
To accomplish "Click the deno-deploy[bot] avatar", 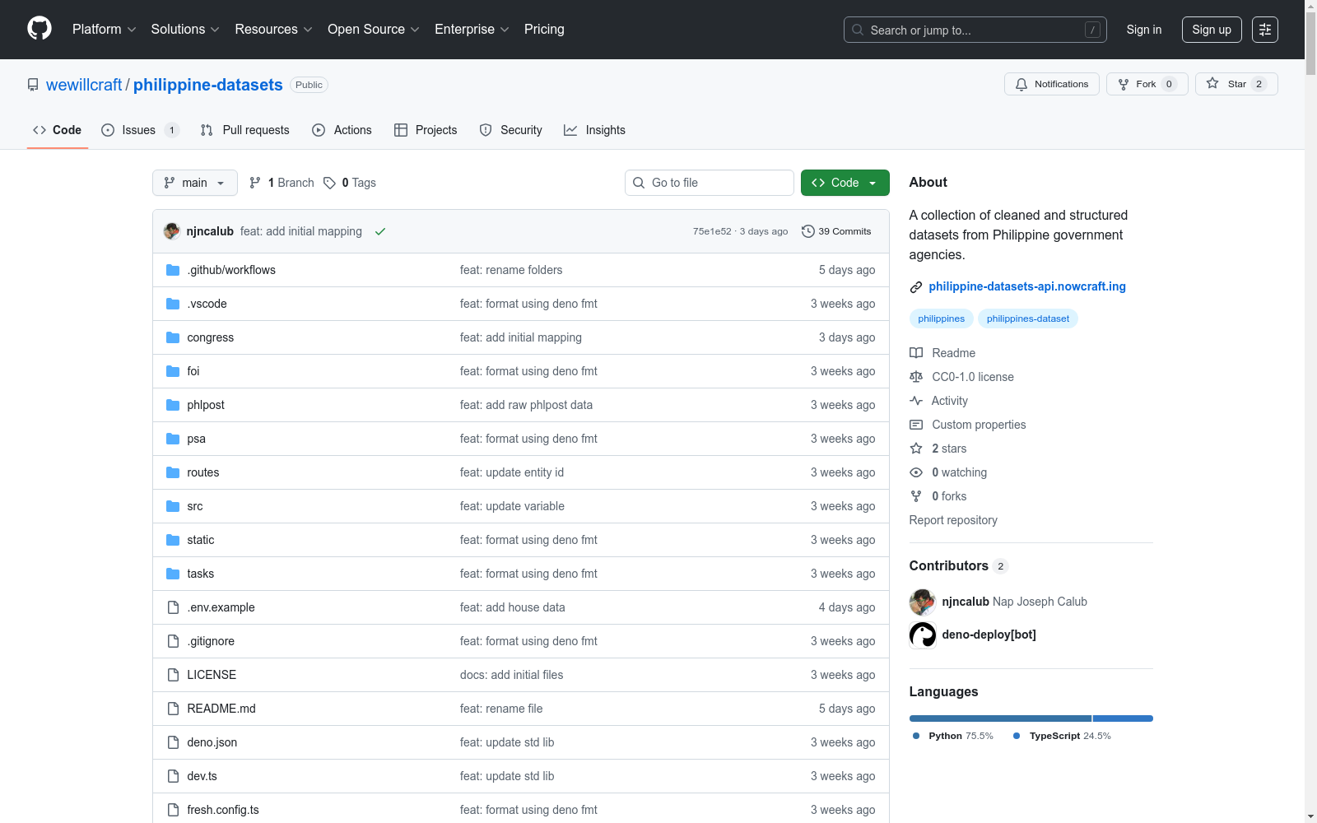I will 923,635.
